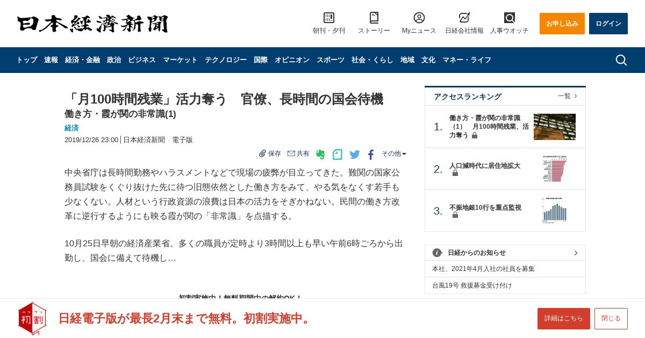645x338 pixels.
Task: Open ranking article 人口減時代に居住地拡大
Action: tap(485, 166)
